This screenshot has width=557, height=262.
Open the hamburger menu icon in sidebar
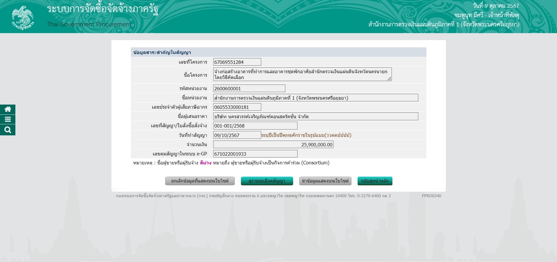8,119
